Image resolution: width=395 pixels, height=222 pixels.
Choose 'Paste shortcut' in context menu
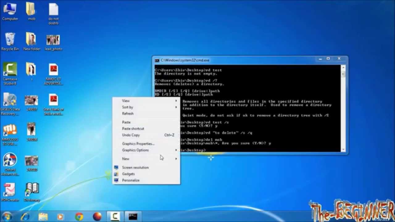pyautogui.click(x=146, y=129)
